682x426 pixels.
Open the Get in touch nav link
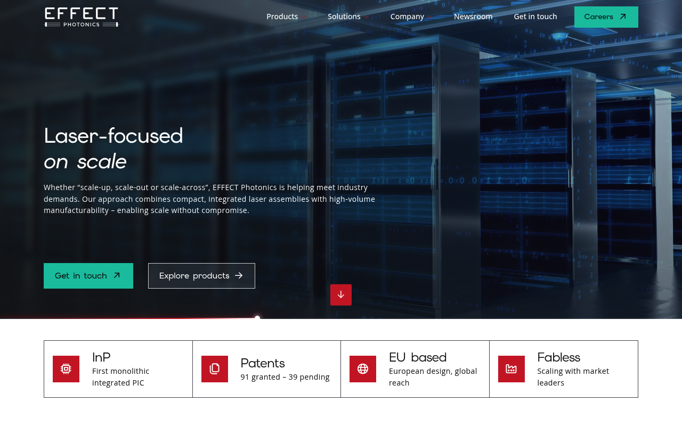click(x=535, y=17)
